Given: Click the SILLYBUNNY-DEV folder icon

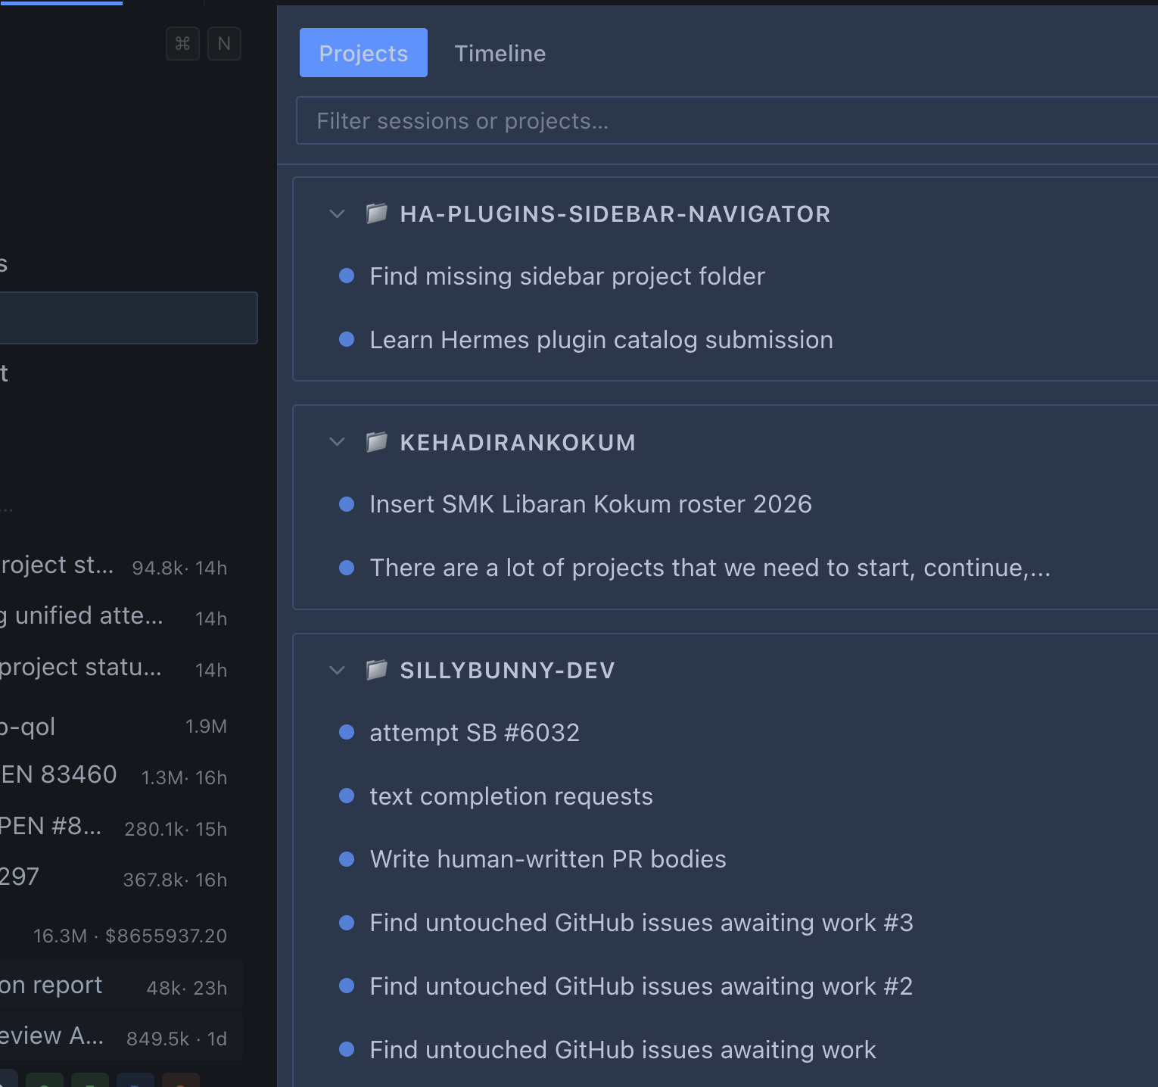Looking at the screenshot, I should [377, 669].
